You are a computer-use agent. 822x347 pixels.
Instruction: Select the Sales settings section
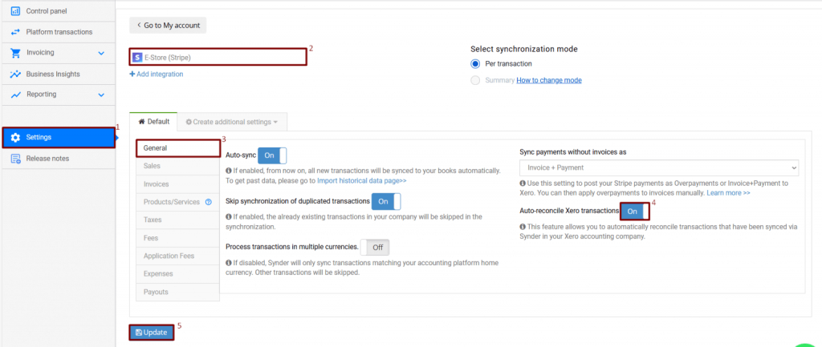(x=177, y=166)
